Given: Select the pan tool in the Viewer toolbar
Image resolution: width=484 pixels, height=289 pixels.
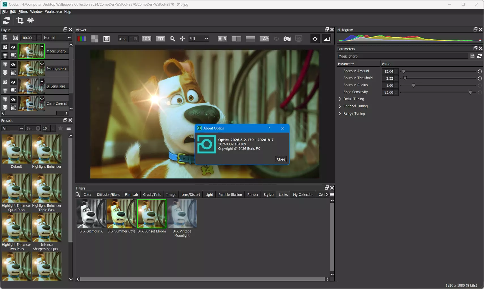Looking at the screenshot, I should click(182, 39).
